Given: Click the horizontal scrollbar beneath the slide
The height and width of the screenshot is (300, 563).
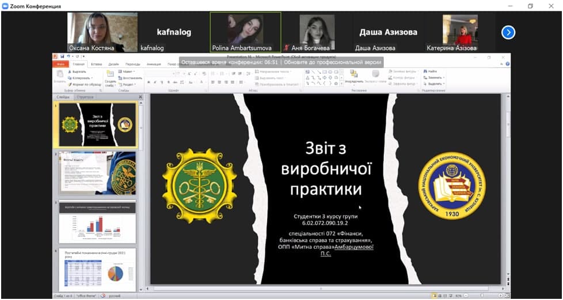Looking at the screenshot, I should click(325, 288).
